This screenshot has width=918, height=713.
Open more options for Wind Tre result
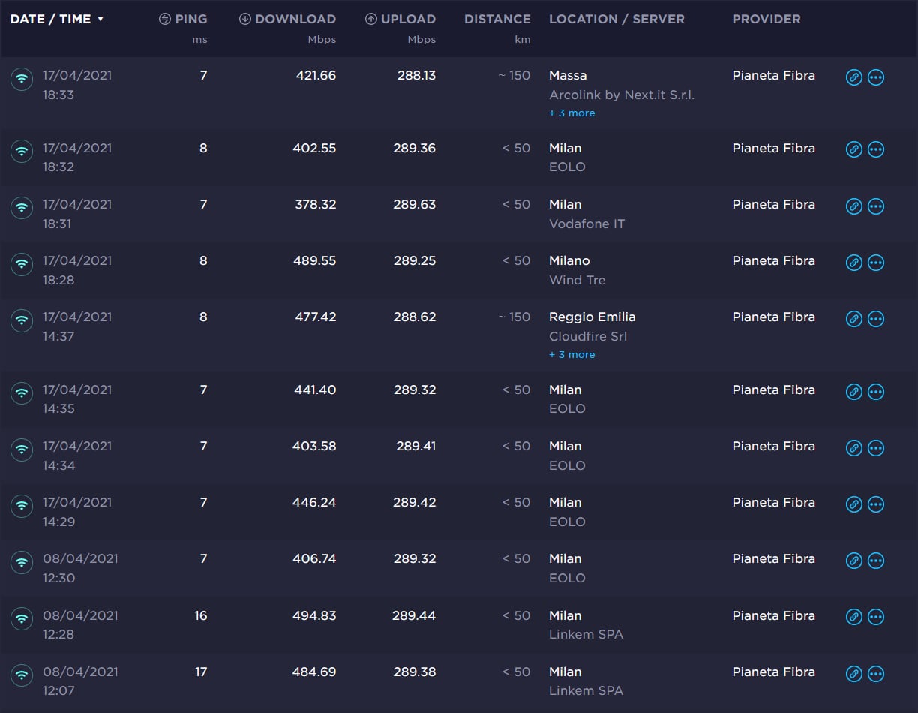(x=875, y=263)
